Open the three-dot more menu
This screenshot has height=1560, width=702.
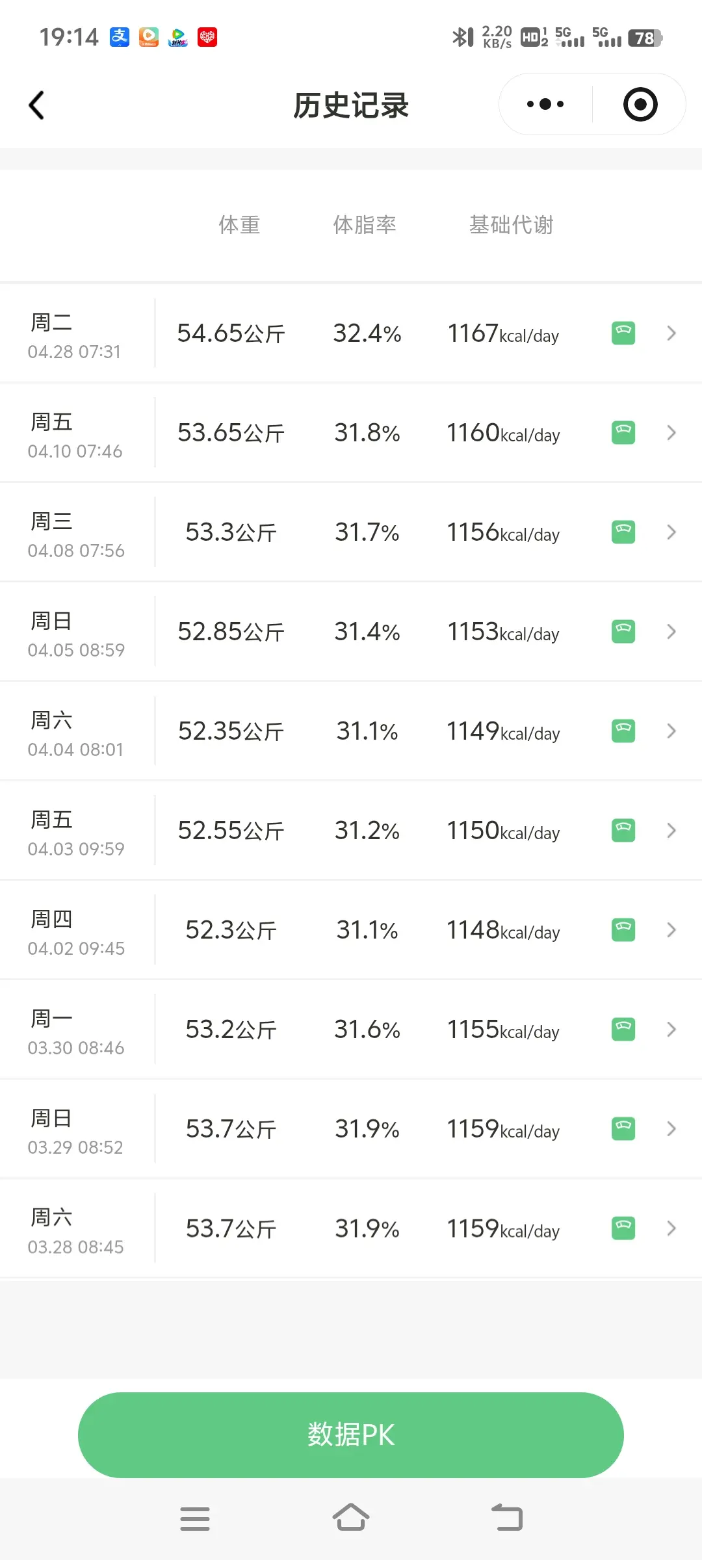(x=545, y=104)
